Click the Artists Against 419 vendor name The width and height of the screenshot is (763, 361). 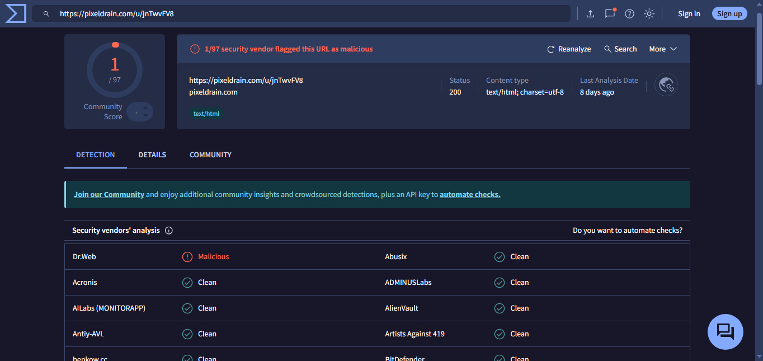(x=415, y=334)
